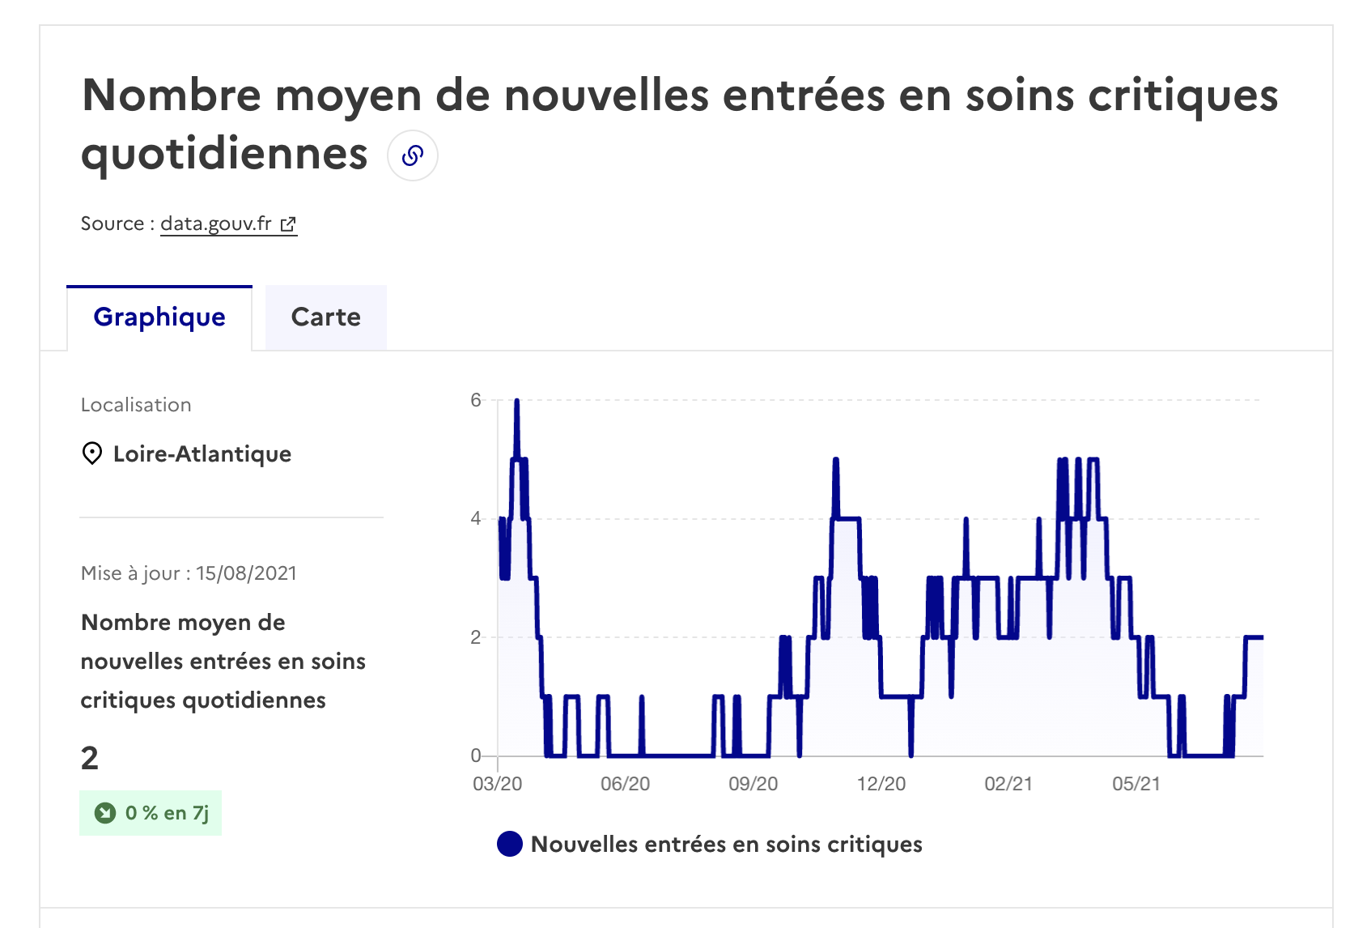This screenshot has width=1371, height=928.
Task: Click the green downward arrow icon in trend badge
Action: coord(104,812)
